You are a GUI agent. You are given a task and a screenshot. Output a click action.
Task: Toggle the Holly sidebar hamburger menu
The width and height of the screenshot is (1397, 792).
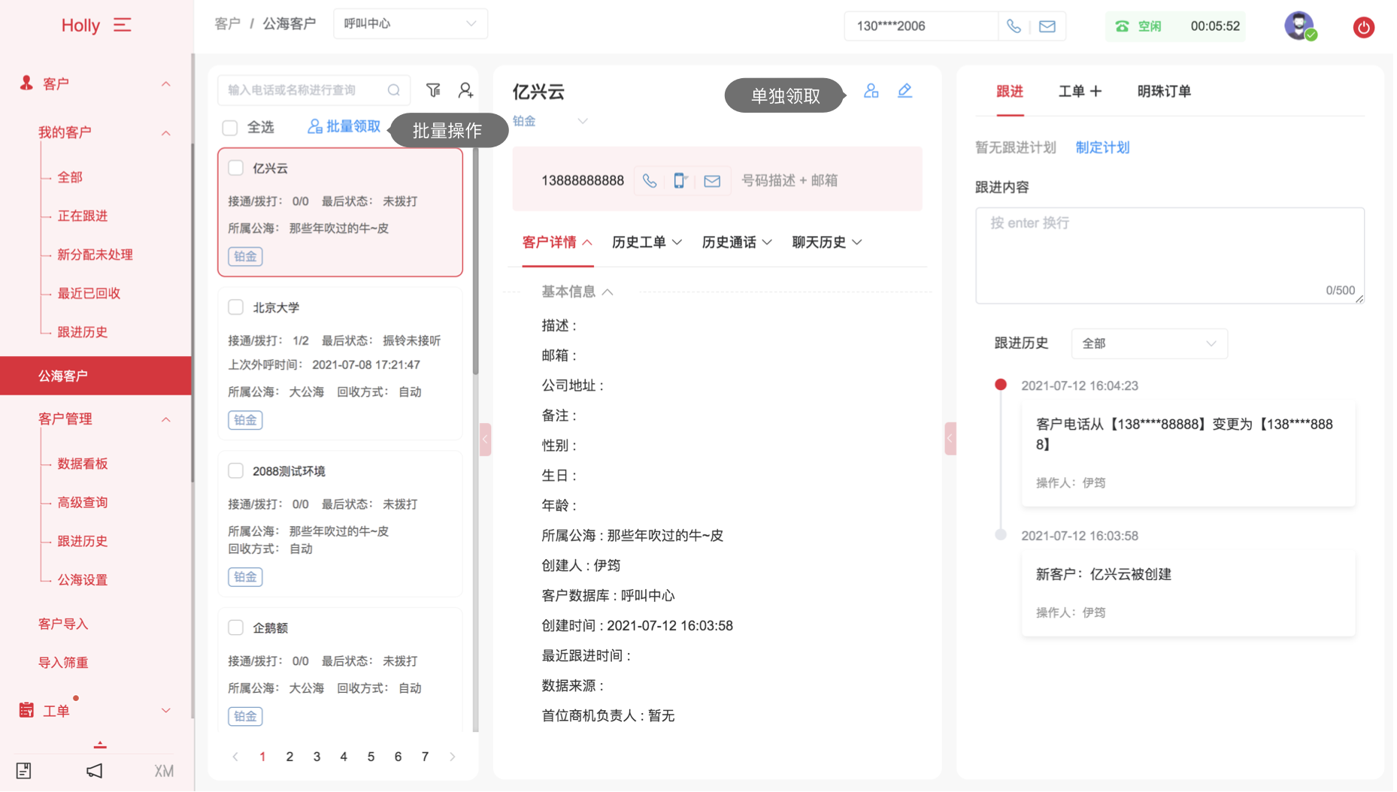click(x=123, y=26)
